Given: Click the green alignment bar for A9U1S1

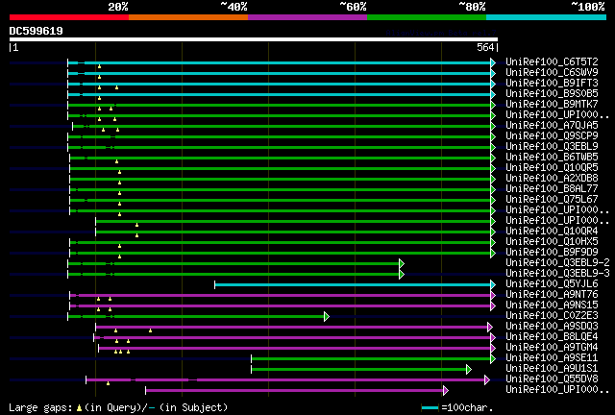Looking at the screenshot, I should [x=358, y=370].
